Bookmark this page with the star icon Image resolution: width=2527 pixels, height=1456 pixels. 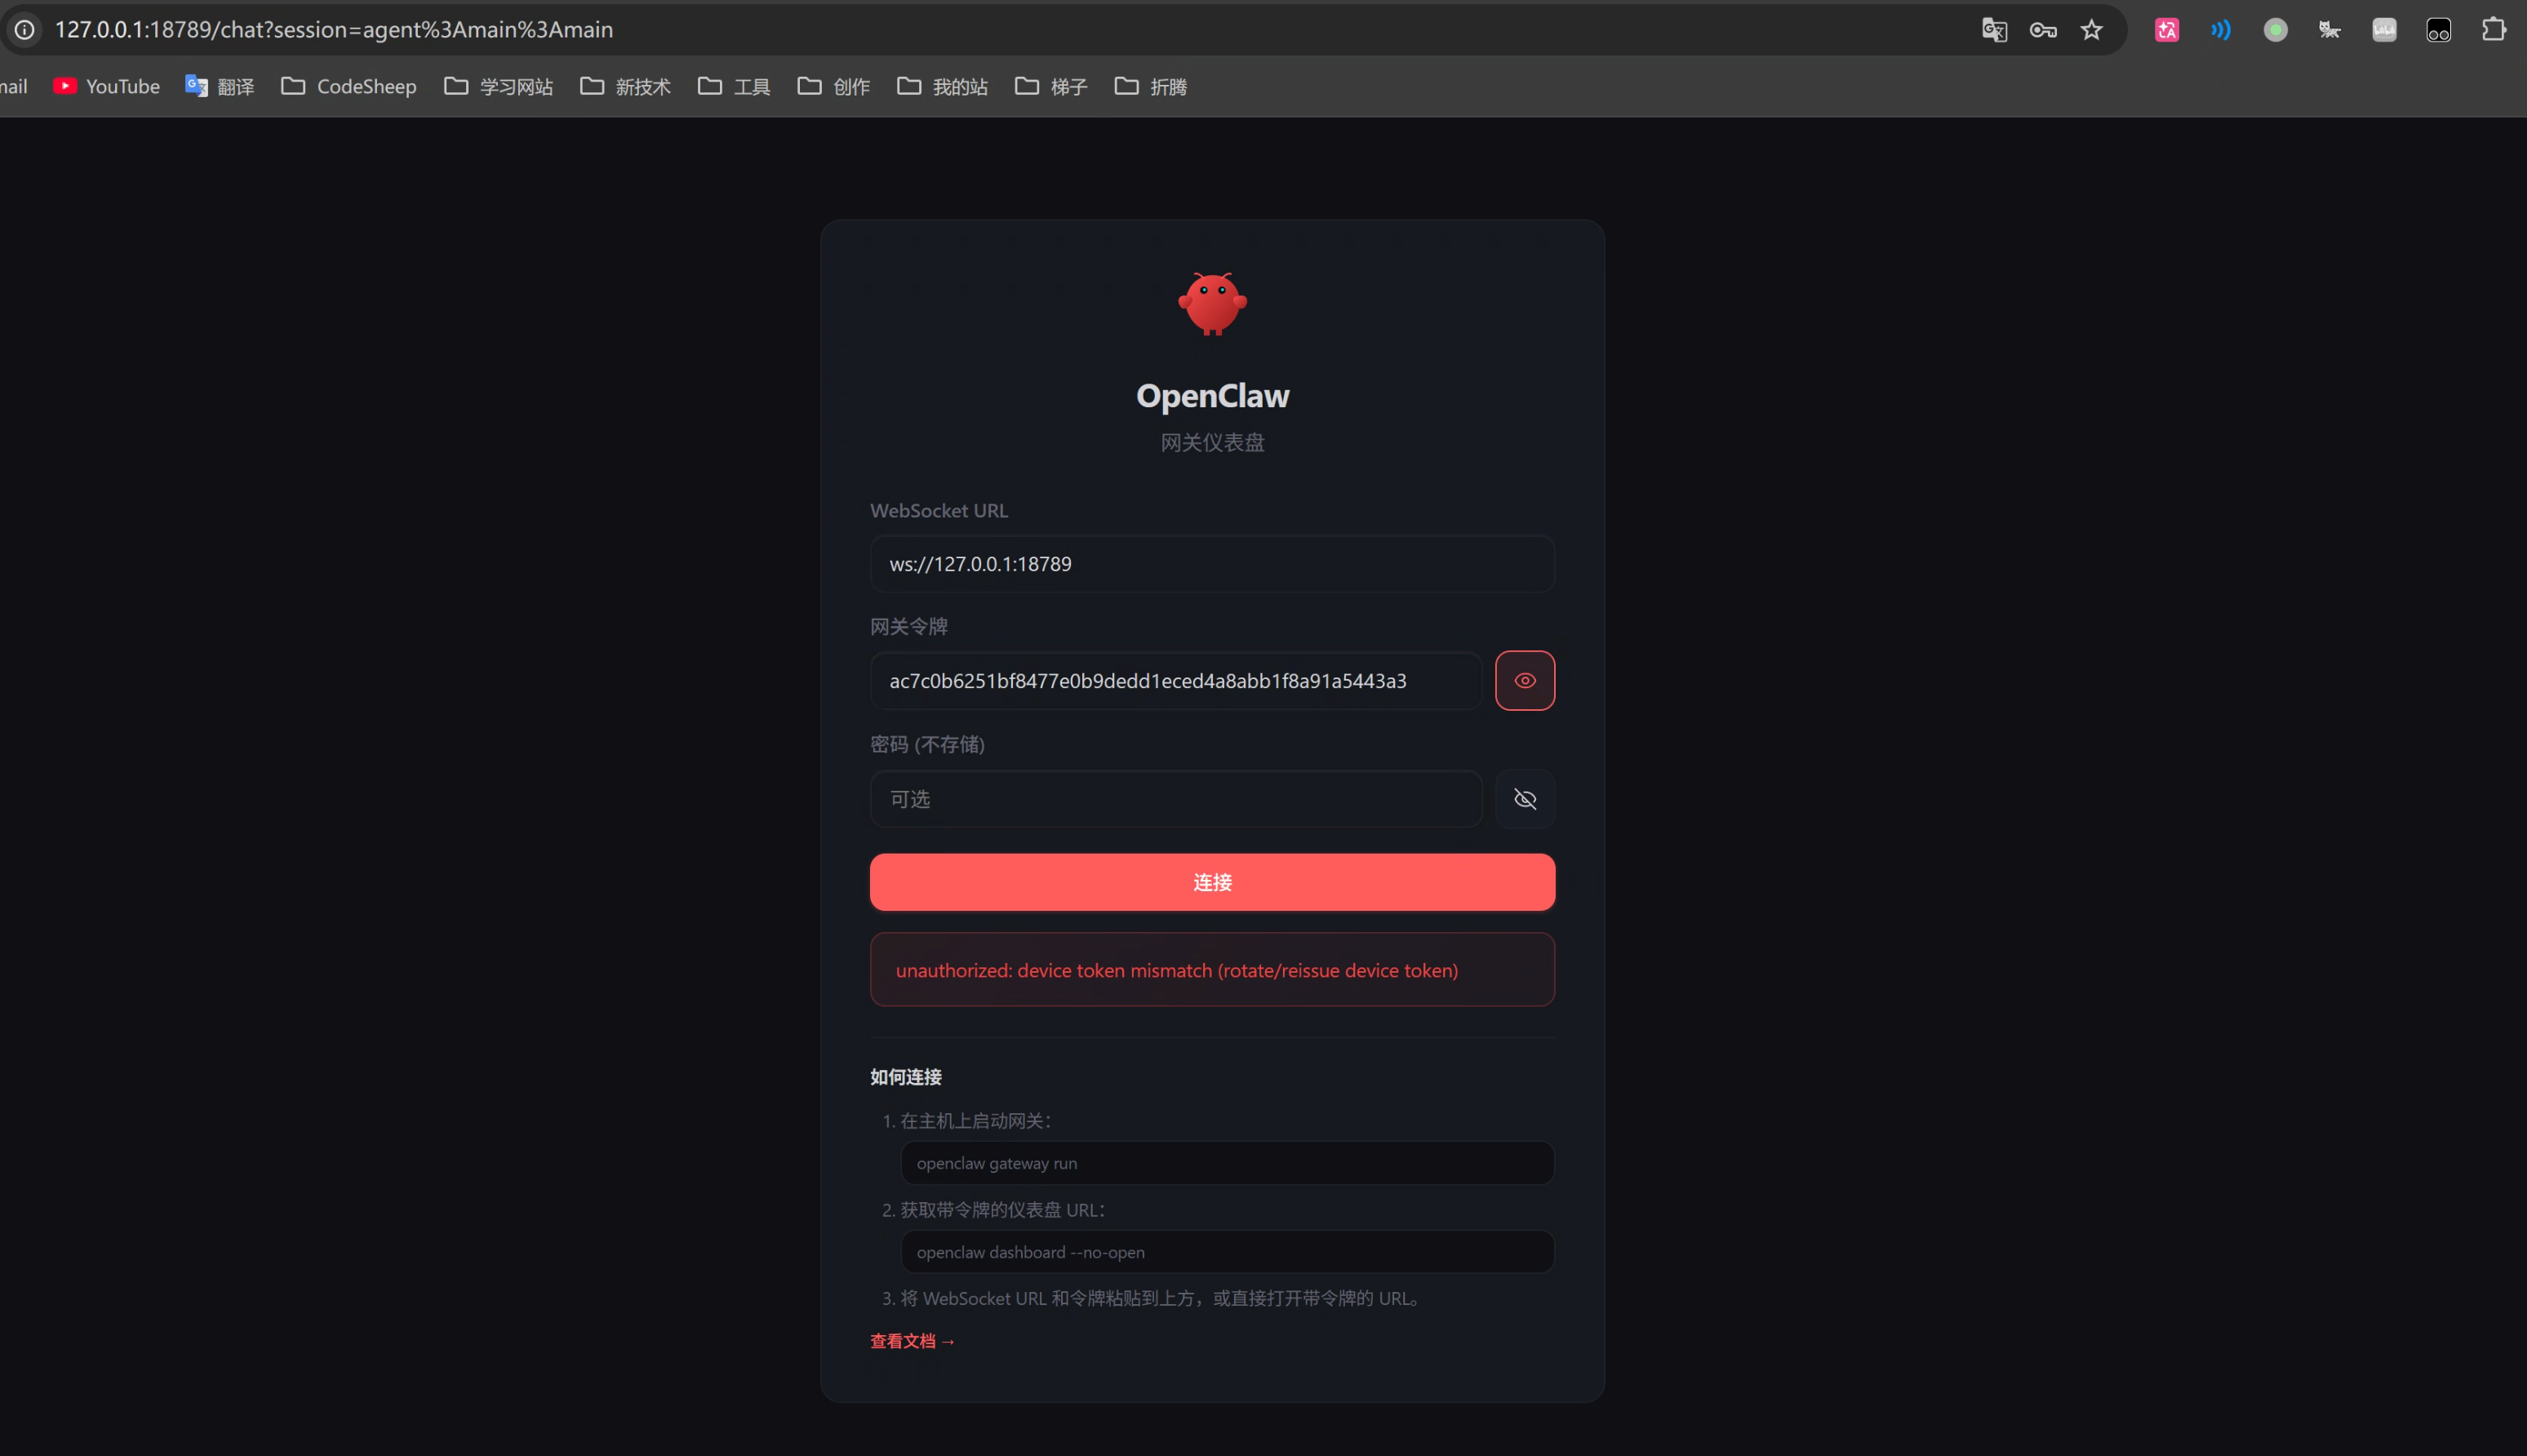coord(2091,30)
